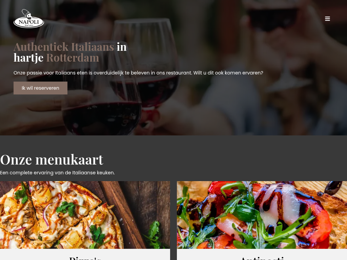Click the 'Onze menukaart' heading
This screenshot has width=347, height=260.
point(52,159)
